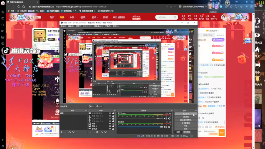Click search icon in browser left sidebar
Screen dimensions: 265x149
(x=3, y=25)
